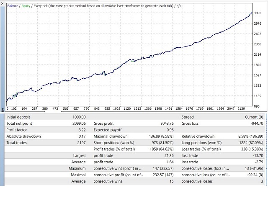Click the Spread value Current (0)

point(254,117)
